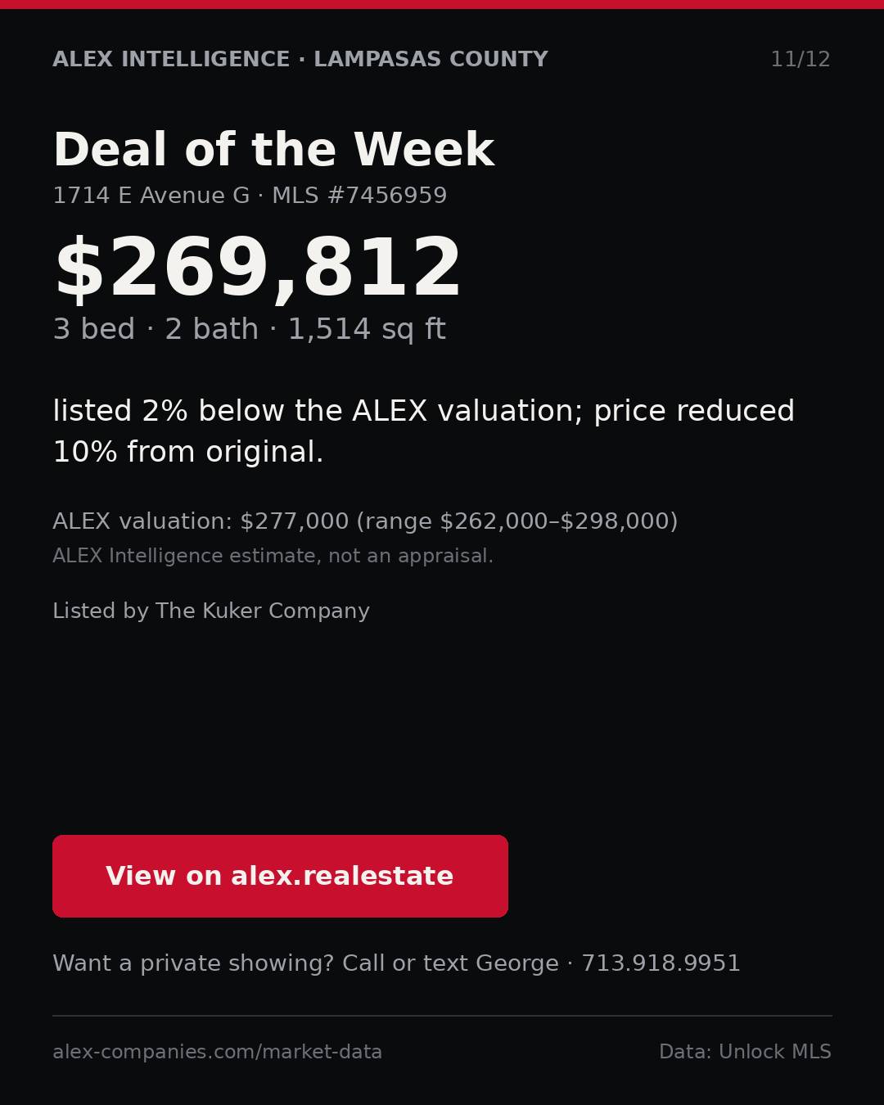The width and height of the screenshot is (884, 1105).
Task: Select the ALEX valuation $277,000 text
Action: pos(201,521)
